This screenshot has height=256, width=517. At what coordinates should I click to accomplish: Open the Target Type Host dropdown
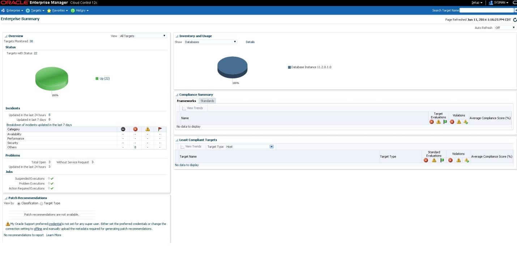[x=250, y=146]
